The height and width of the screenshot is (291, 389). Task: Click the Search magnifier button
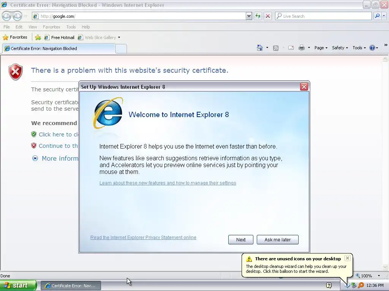tap(377, 16)
